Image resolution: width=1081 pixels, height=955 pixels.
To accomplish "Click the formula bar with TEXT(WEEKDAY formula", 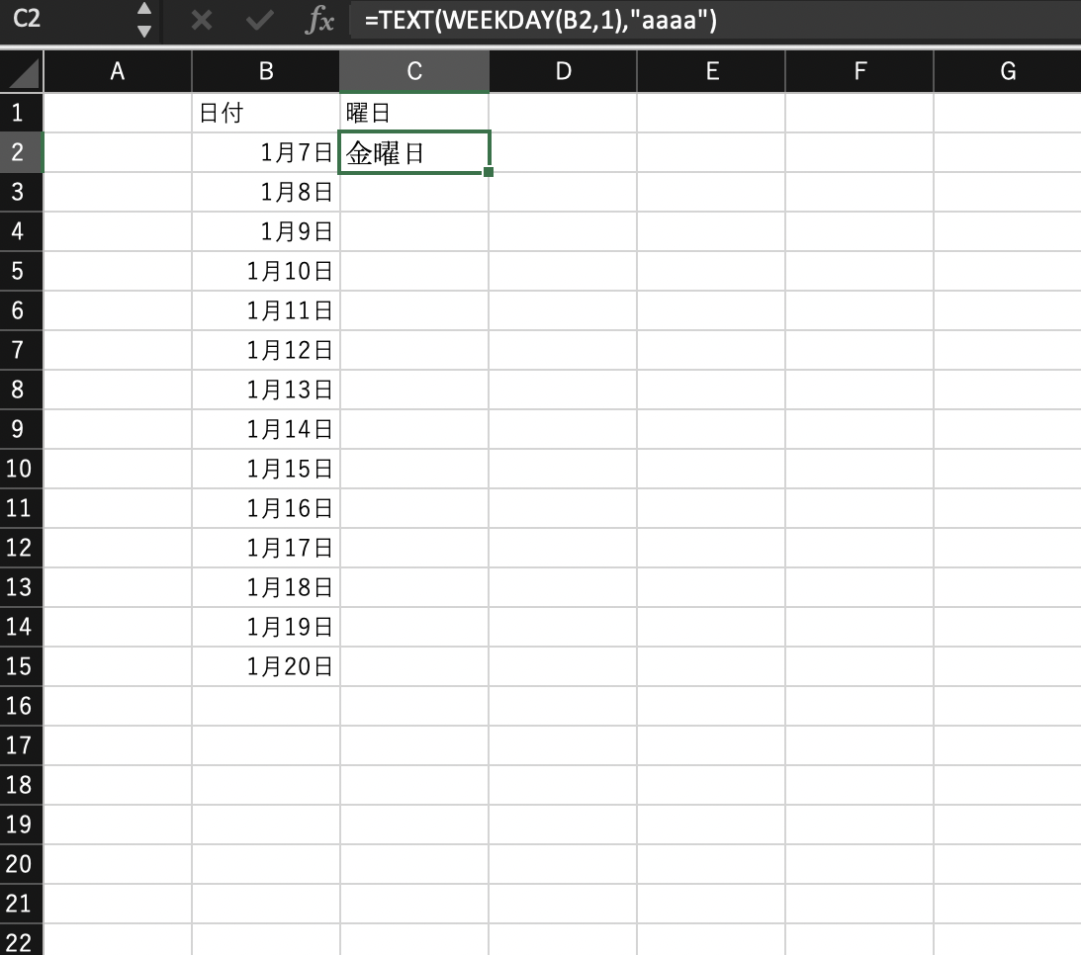I will (714, 20).
